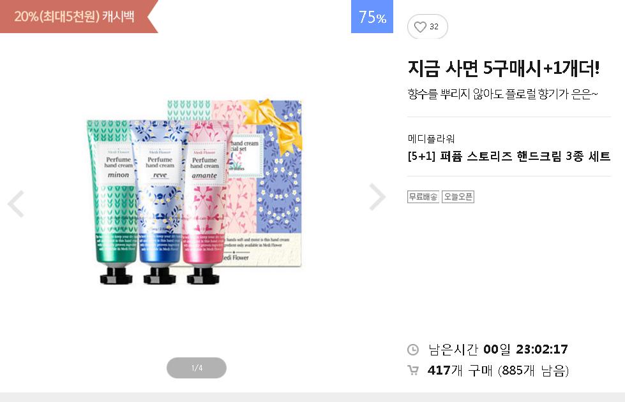Viewport: 625px width, 402px height.
Task: Click the blue 75% discount badge
Action: 372,17
